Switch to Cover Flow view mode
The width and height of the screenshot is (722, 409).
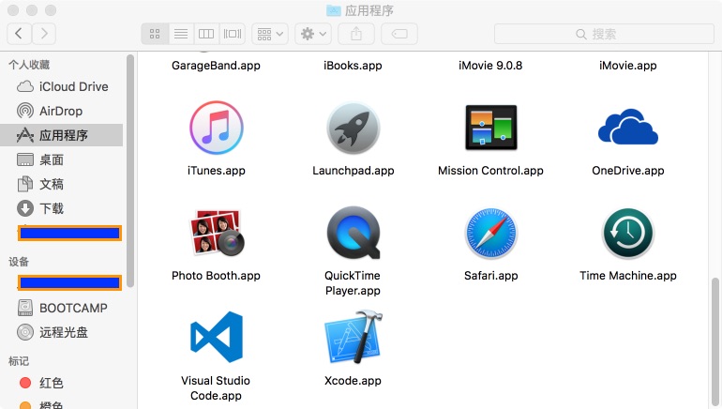[233, 34]
